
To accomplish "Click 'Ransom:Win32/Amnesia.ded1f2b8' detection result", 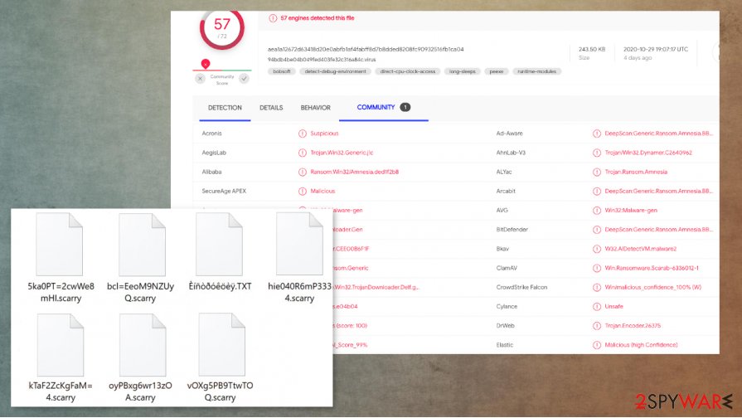I will (x=355, y=172).
